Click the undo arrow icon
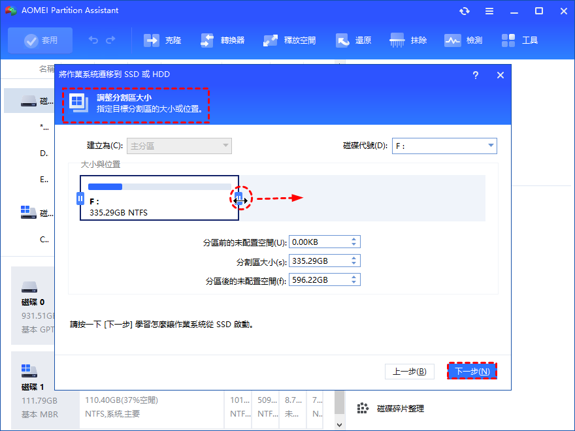Image resolution: width=575 pixels, height=431 pixels. (93, 40)
